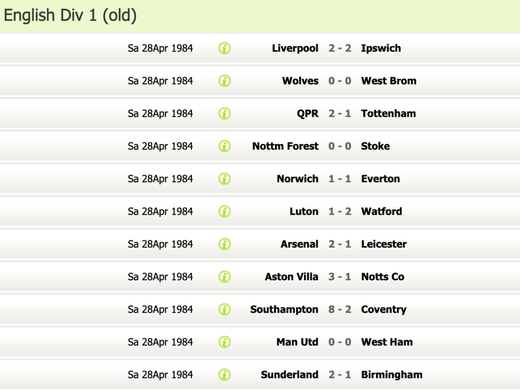Open info icon for Norwich vs Everton
This screenshot has height=390, width=520.
(x=224, y=179)
